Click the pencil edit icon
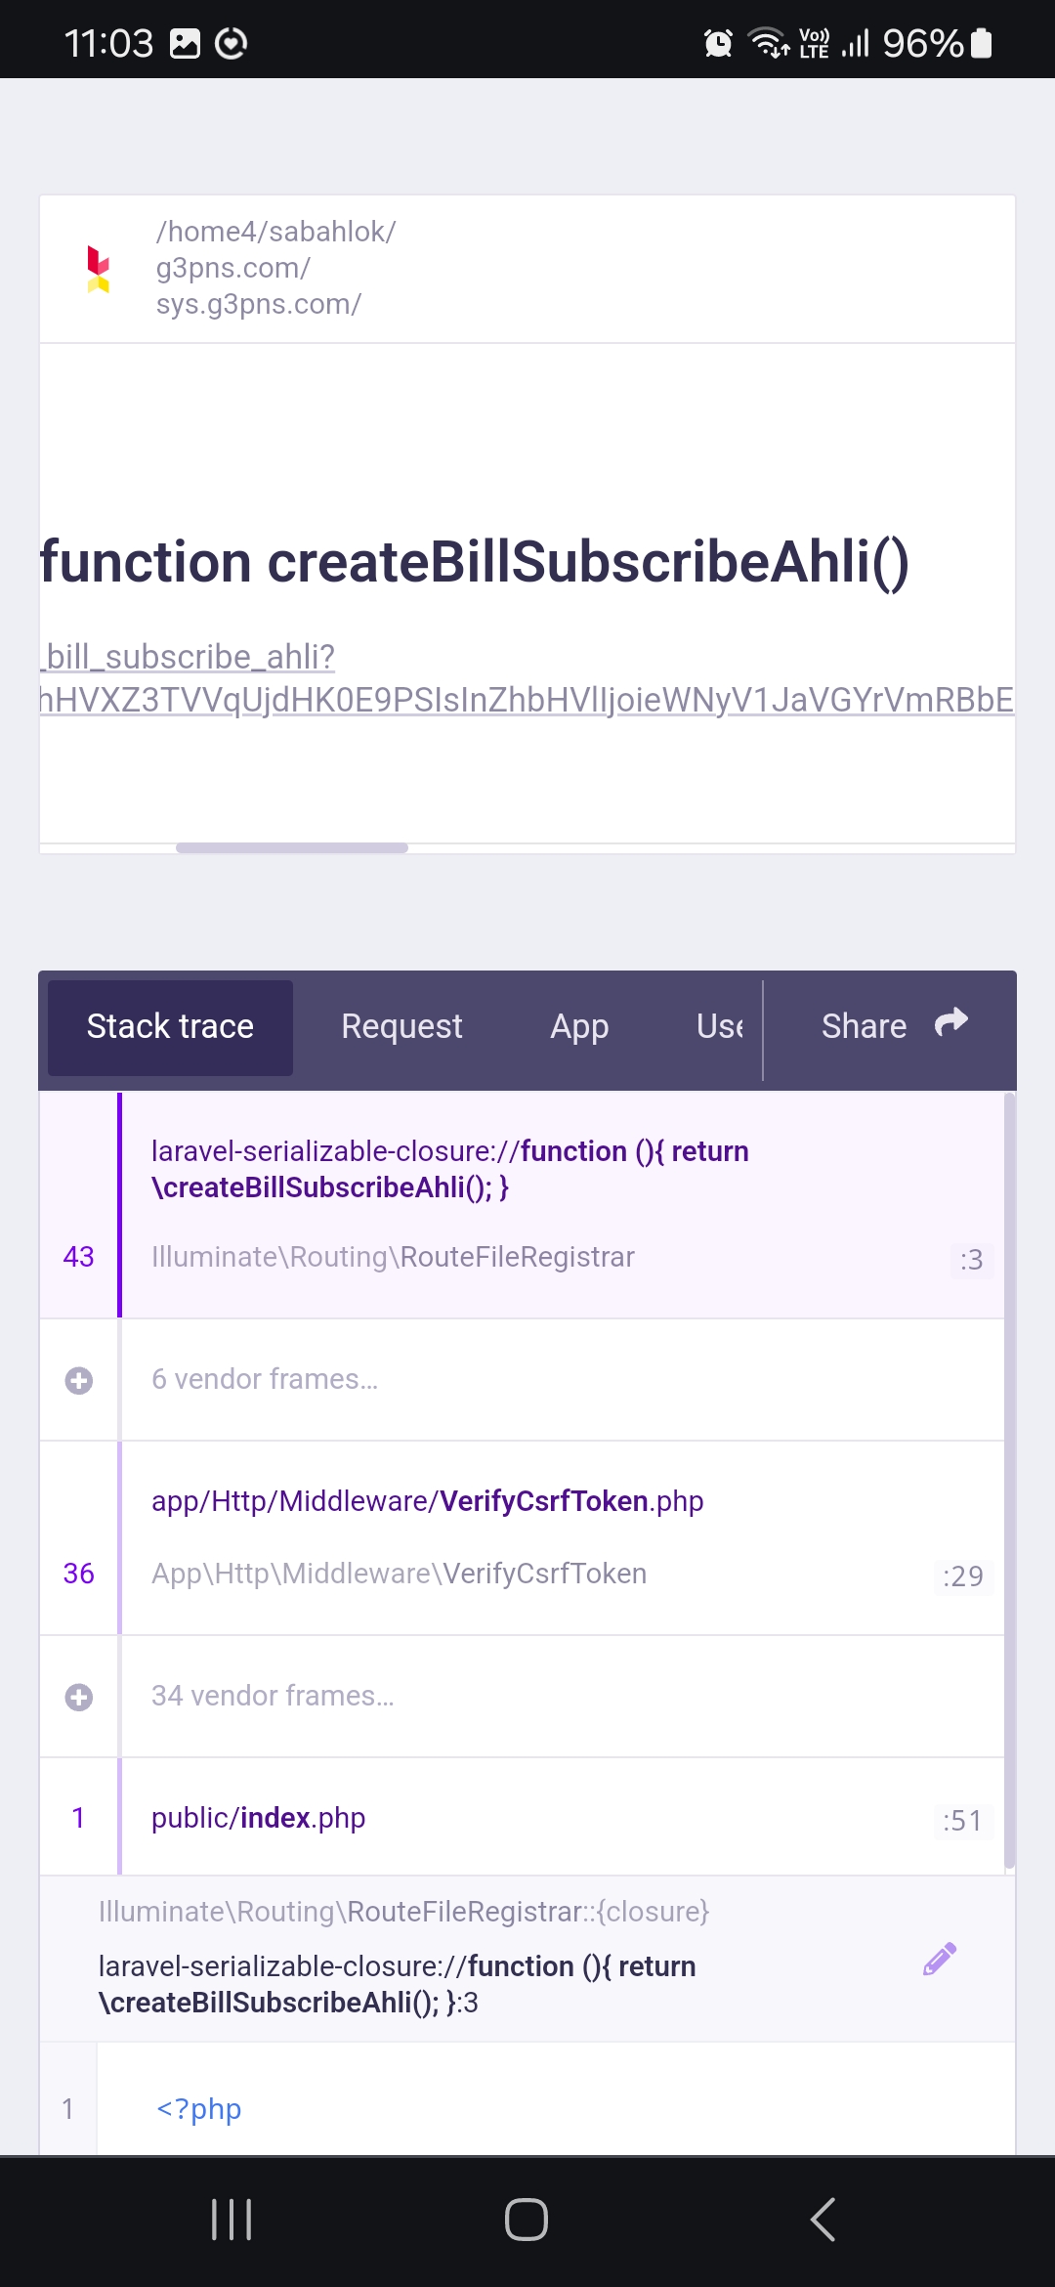 click(x=940, y=1959)
